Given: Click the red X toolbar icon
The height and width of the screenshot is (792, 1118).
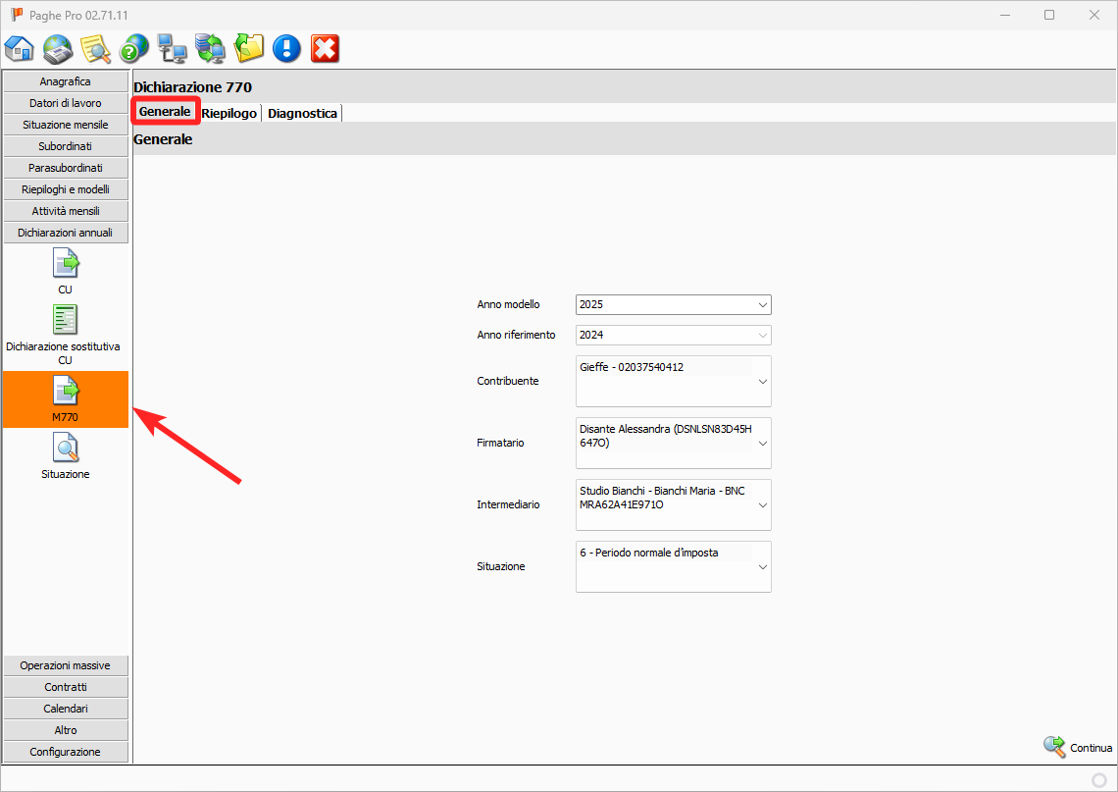Looking at the screenshot, I should tap(325, 48).
